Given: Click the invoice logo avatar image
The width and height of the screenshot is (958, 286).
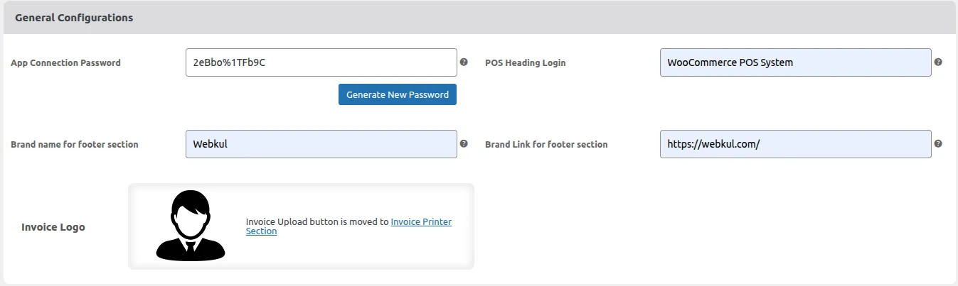Looking at the screenshot, I should [x=191, y=226].
